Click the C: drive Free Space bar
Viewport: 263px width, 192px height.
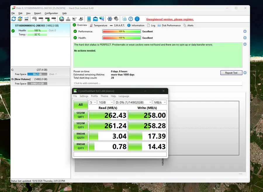tap(37, 74)
